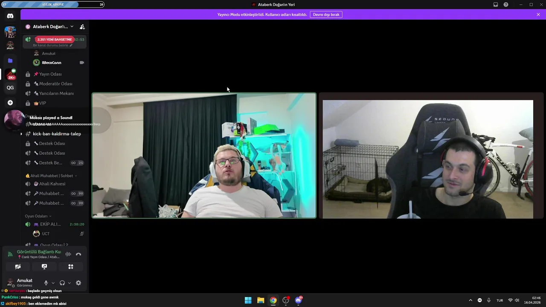Open microphone input device dropdown arrow
546x307 pixels.
point(53,283)
